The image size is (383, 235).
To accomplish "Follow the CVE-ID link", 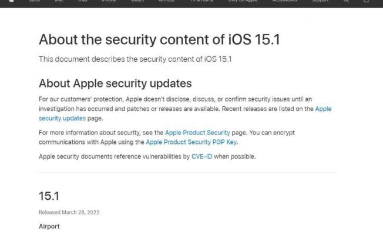I will pos(201,157).
